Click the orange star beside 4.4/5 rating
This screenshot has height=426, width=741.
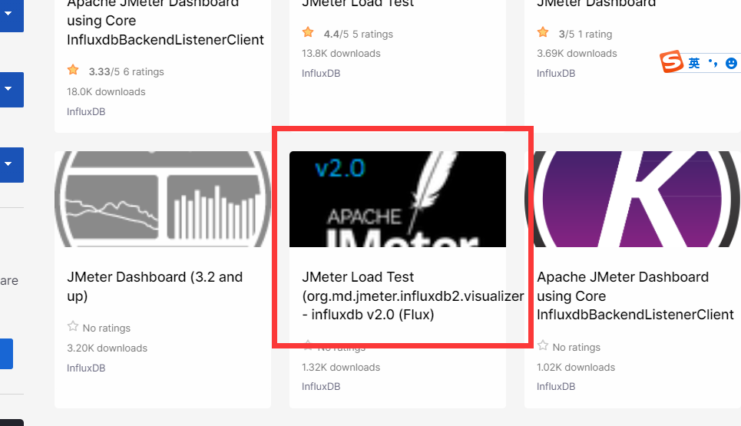point(308,32)
